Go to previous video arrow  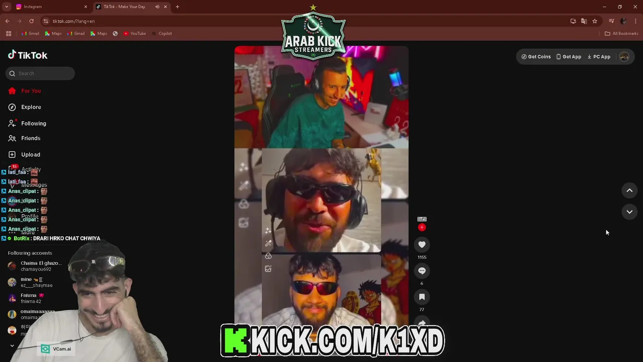(629, 190)
